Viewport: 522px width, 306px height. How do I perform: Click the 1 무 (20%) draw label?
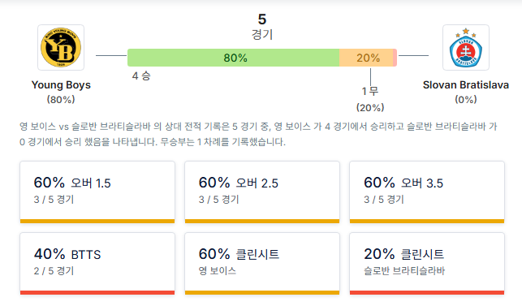pos(370,99)
